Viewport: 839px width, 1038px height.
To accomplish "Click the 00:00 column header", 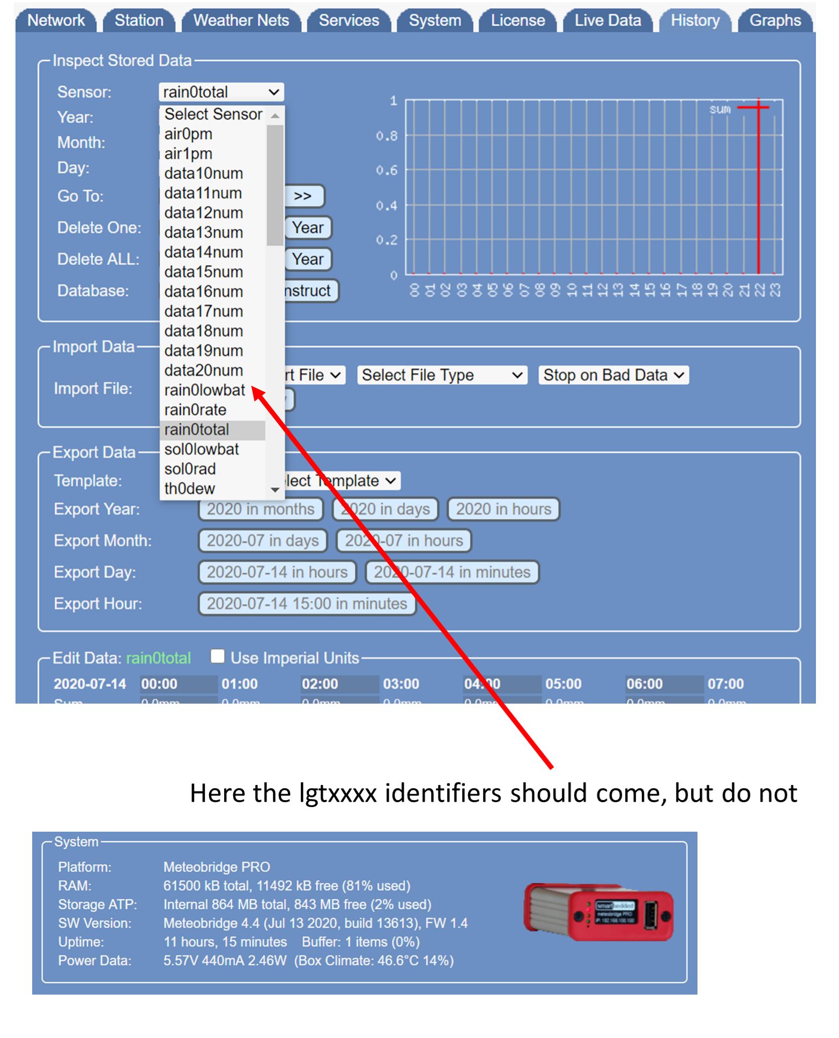I will coord(159,684).
